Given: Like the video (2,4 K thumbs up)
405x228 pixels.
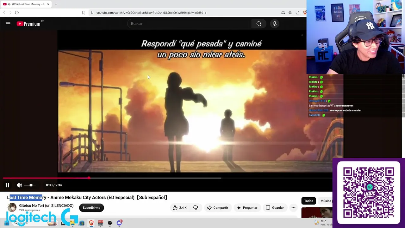Looking at the screenshot, I should click(x=179, y=208).
